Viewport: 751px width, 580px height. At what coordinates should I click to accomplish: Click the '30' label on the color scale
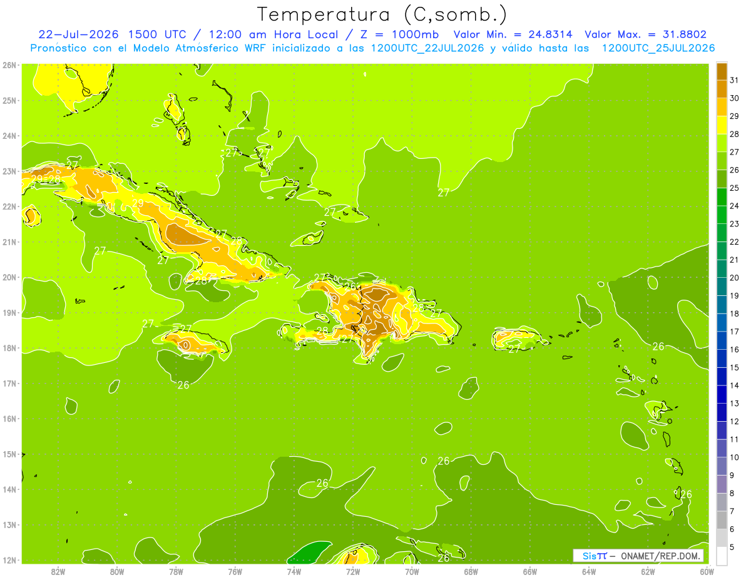click(734, 98)
